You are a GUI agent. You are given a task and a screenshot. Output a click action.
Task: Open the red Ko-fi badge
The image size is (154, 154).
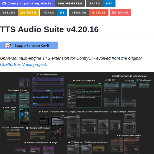point(120,12)
